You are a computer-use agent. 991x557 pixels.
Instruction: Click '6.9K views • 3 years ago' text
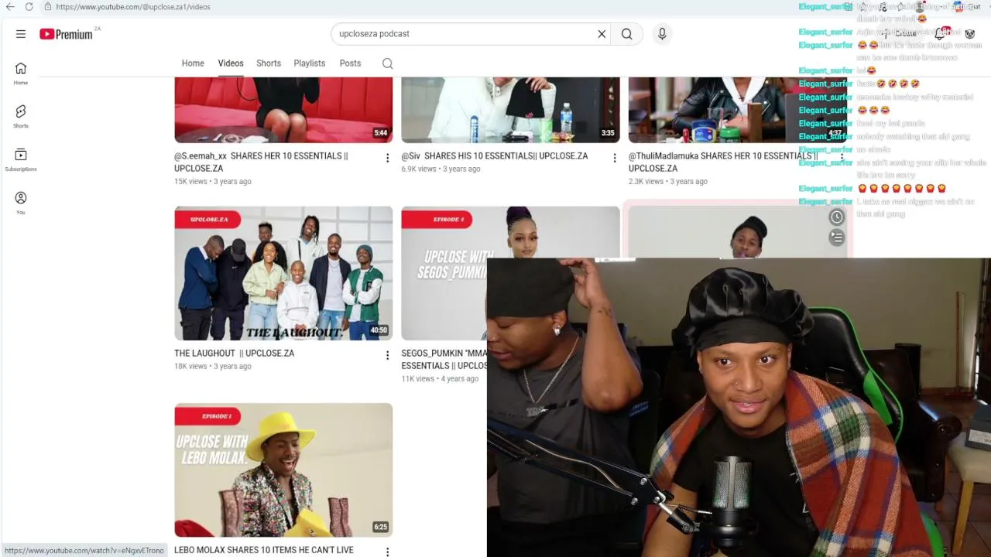[441, 169]
